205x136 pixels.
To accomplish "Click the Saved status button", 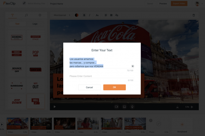I will click(150, 4).
